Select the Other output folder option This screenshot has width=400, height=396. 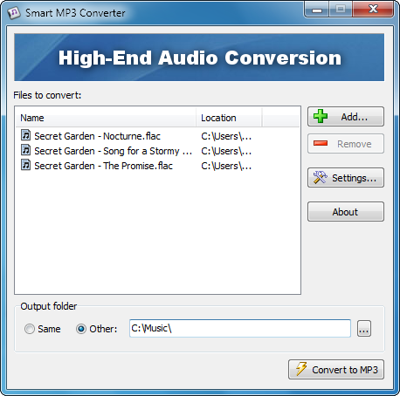pyautogui.click(x=81, y=329)
